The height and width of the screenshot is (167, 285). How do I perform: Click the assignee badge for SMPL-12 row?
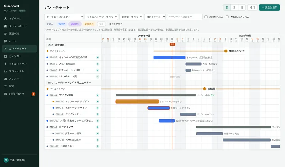point(98,121)
